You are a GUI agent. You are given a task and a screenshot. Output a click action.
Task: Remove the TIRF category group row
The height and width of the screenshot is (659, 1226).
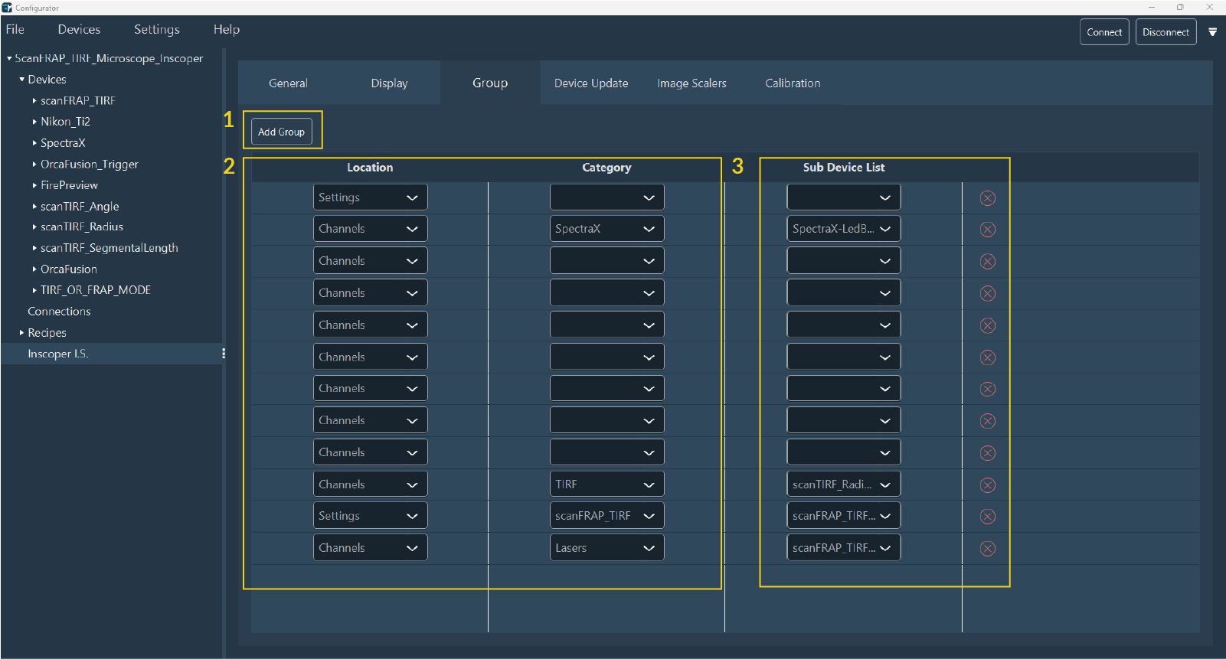988,485
